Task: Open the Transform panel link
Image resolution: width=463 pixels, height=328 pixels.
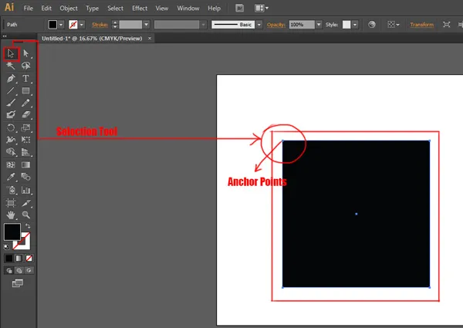Action: click(x=421, y=25)
